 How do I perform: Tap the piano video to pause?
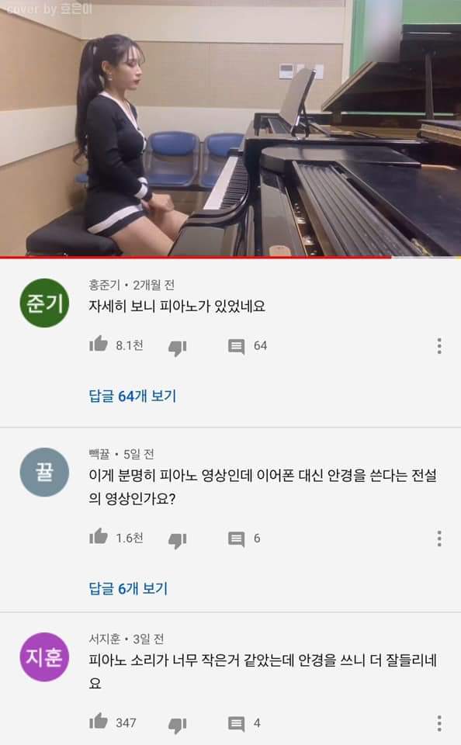click(230, 128)
